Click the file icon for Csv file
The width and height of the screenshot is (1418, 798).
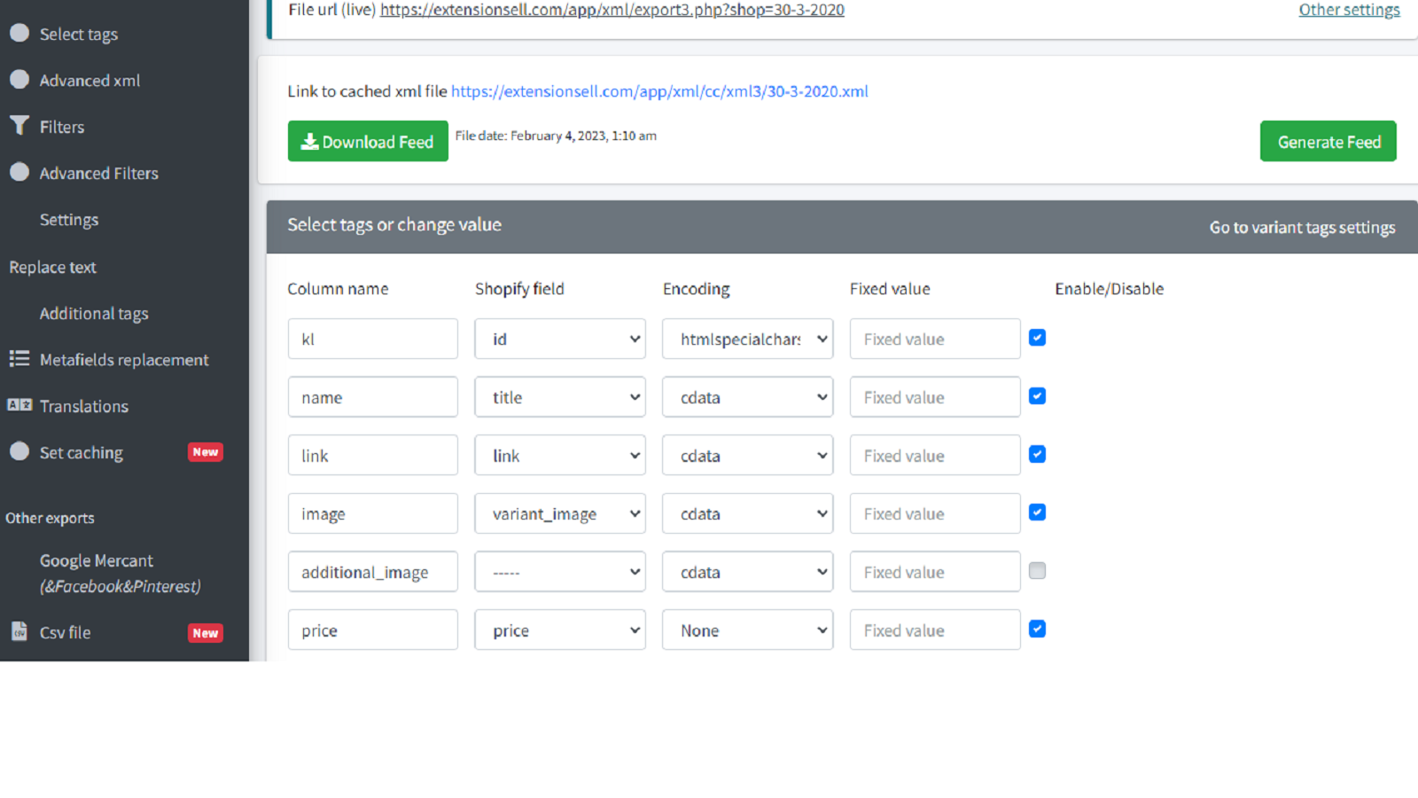19,631
